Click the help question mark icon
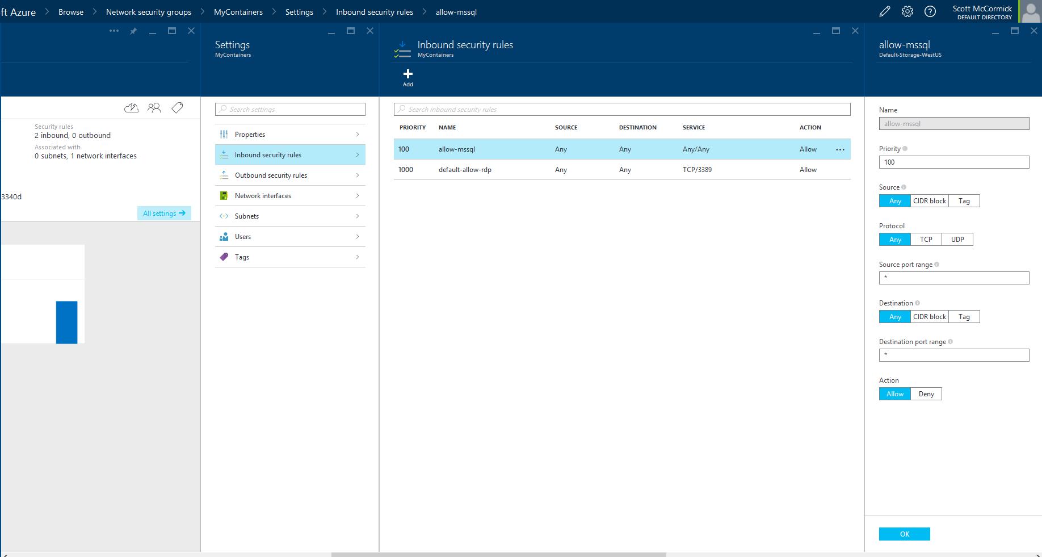 (930, 11)
